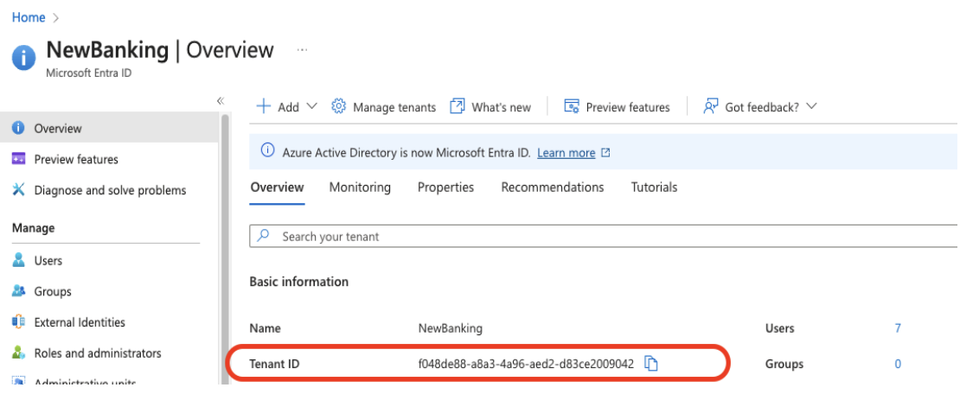Switch to the Properties tab
The height and width of the screenshot is (394, 960).
(x=445, y=187)
